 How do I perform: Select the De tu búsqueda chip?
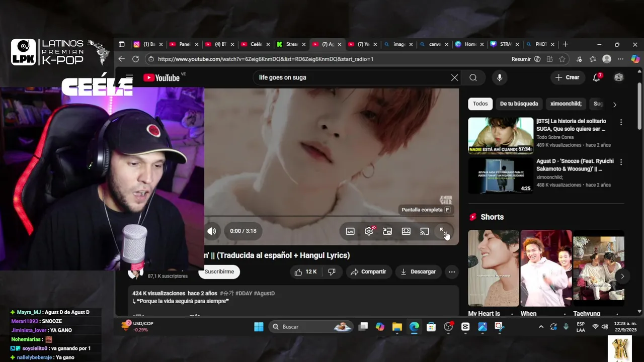pos(519,104)
